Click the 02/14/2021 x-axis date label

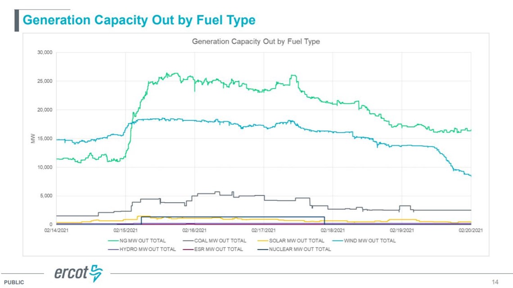click(x=56, y=230)
